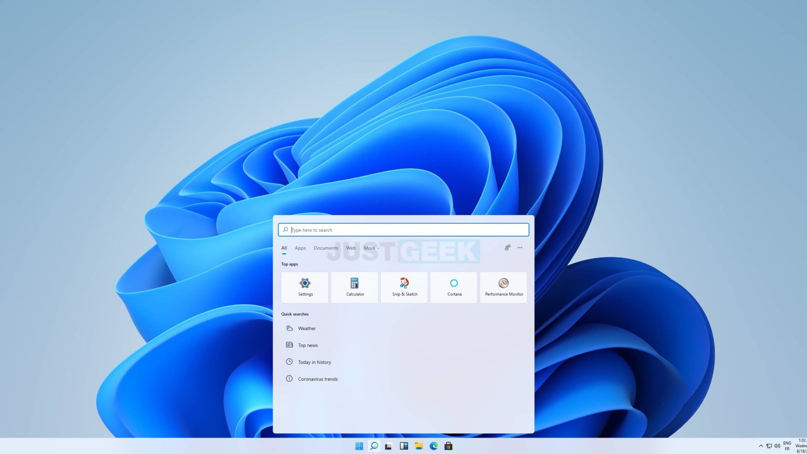
Task: Search for Top news quick search
Action: tap(308, 345)
